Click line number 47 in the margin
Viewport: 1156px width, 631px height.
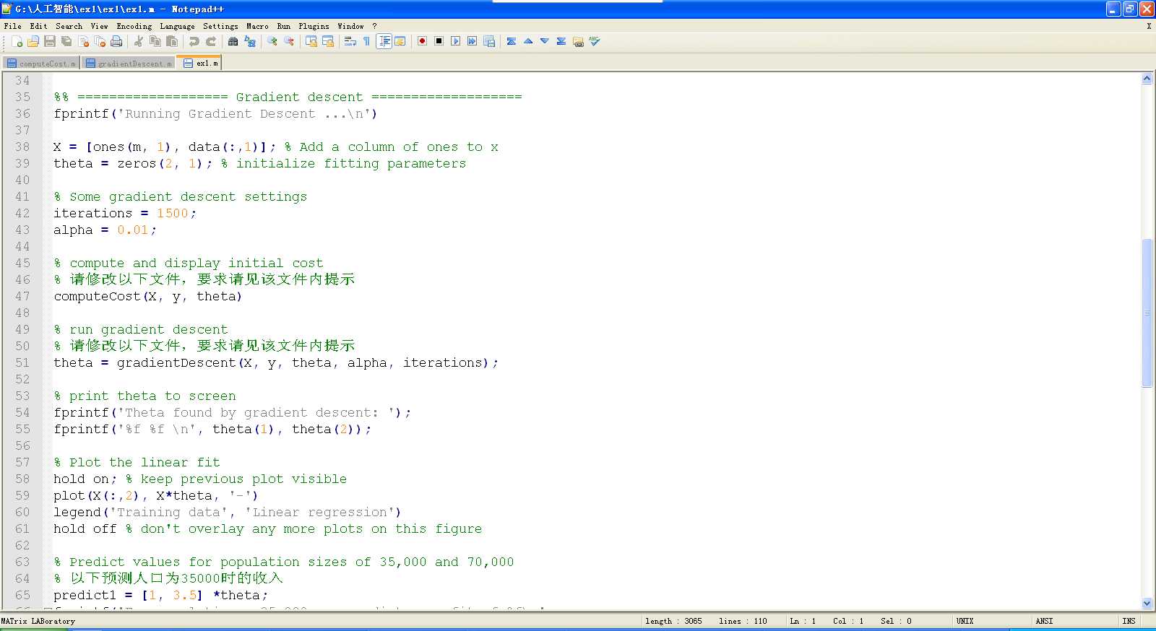coord(22,296)
